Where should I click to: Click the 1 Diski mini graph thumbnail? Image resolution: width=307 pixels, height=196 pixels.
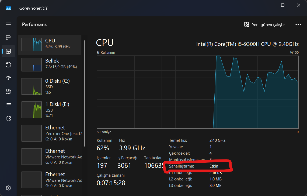(x=32, y=110)
